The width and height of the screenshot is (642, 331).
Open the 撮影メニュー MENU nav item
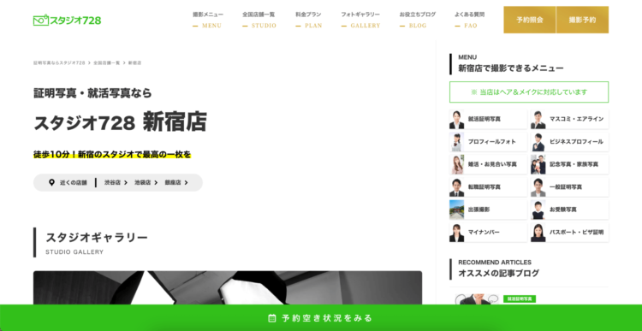coord(208,20)
